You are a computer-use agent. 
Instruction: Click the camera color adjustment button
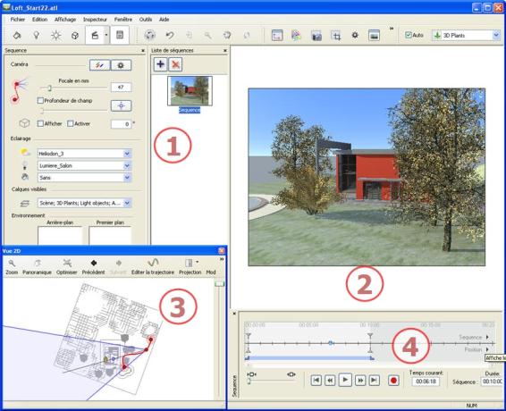pos(100,65)
